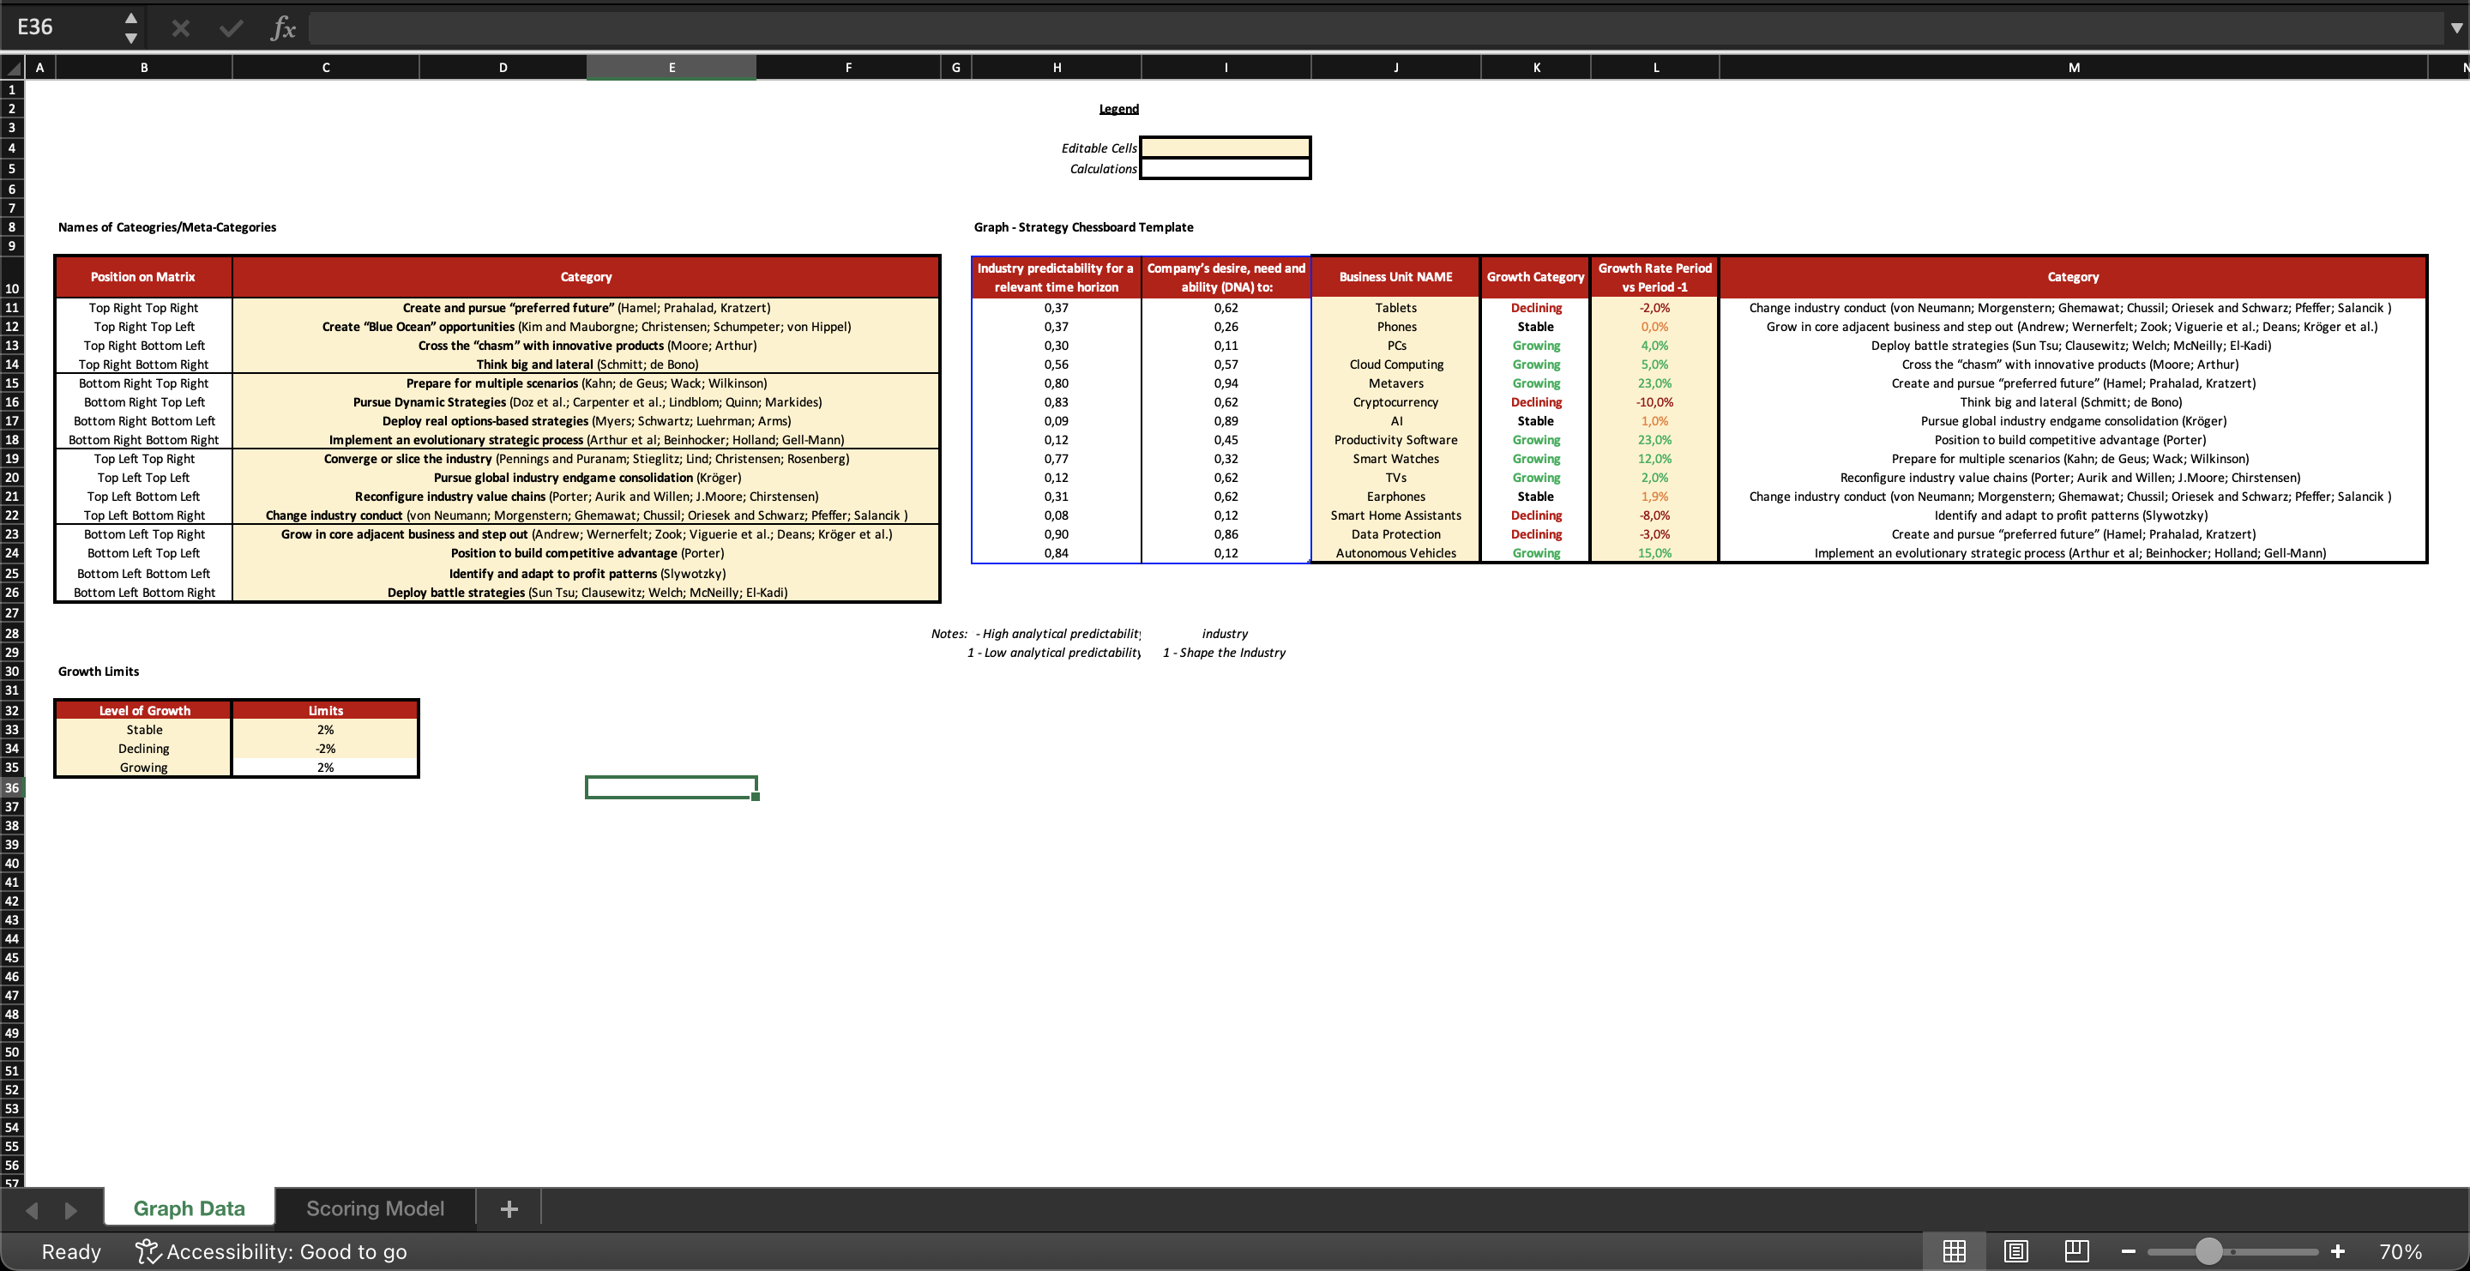Click Graph - Strategy Chessboard Template title
The image size is (2470, 1271).
[1083, 227]
